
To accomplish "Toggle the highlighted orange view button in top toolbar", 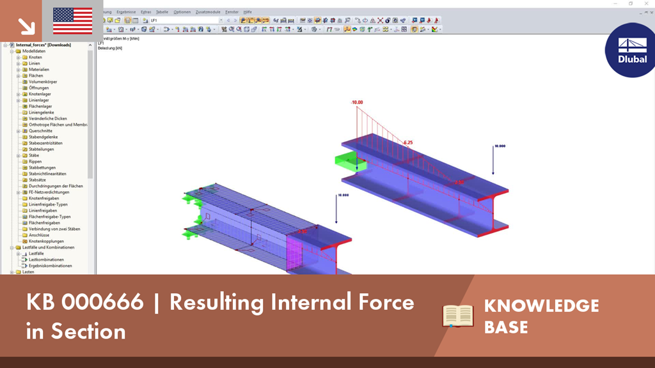I will coord(317,20).
